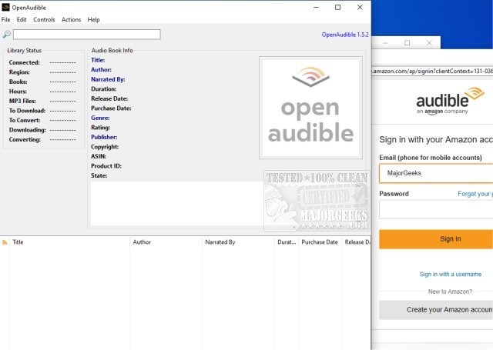Sort by the Title column header
The height and width of the screenshot is (350, 493).
click(18, 242)
